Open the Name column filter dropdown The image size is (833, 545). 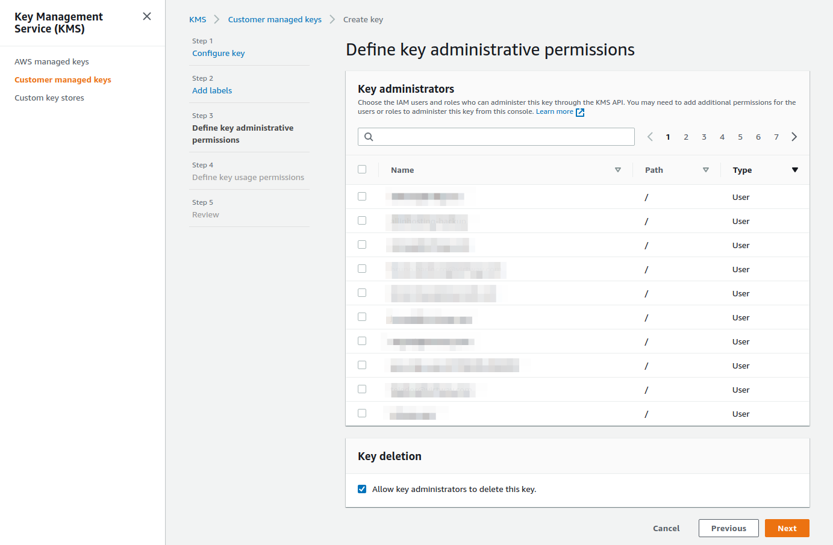617,170
